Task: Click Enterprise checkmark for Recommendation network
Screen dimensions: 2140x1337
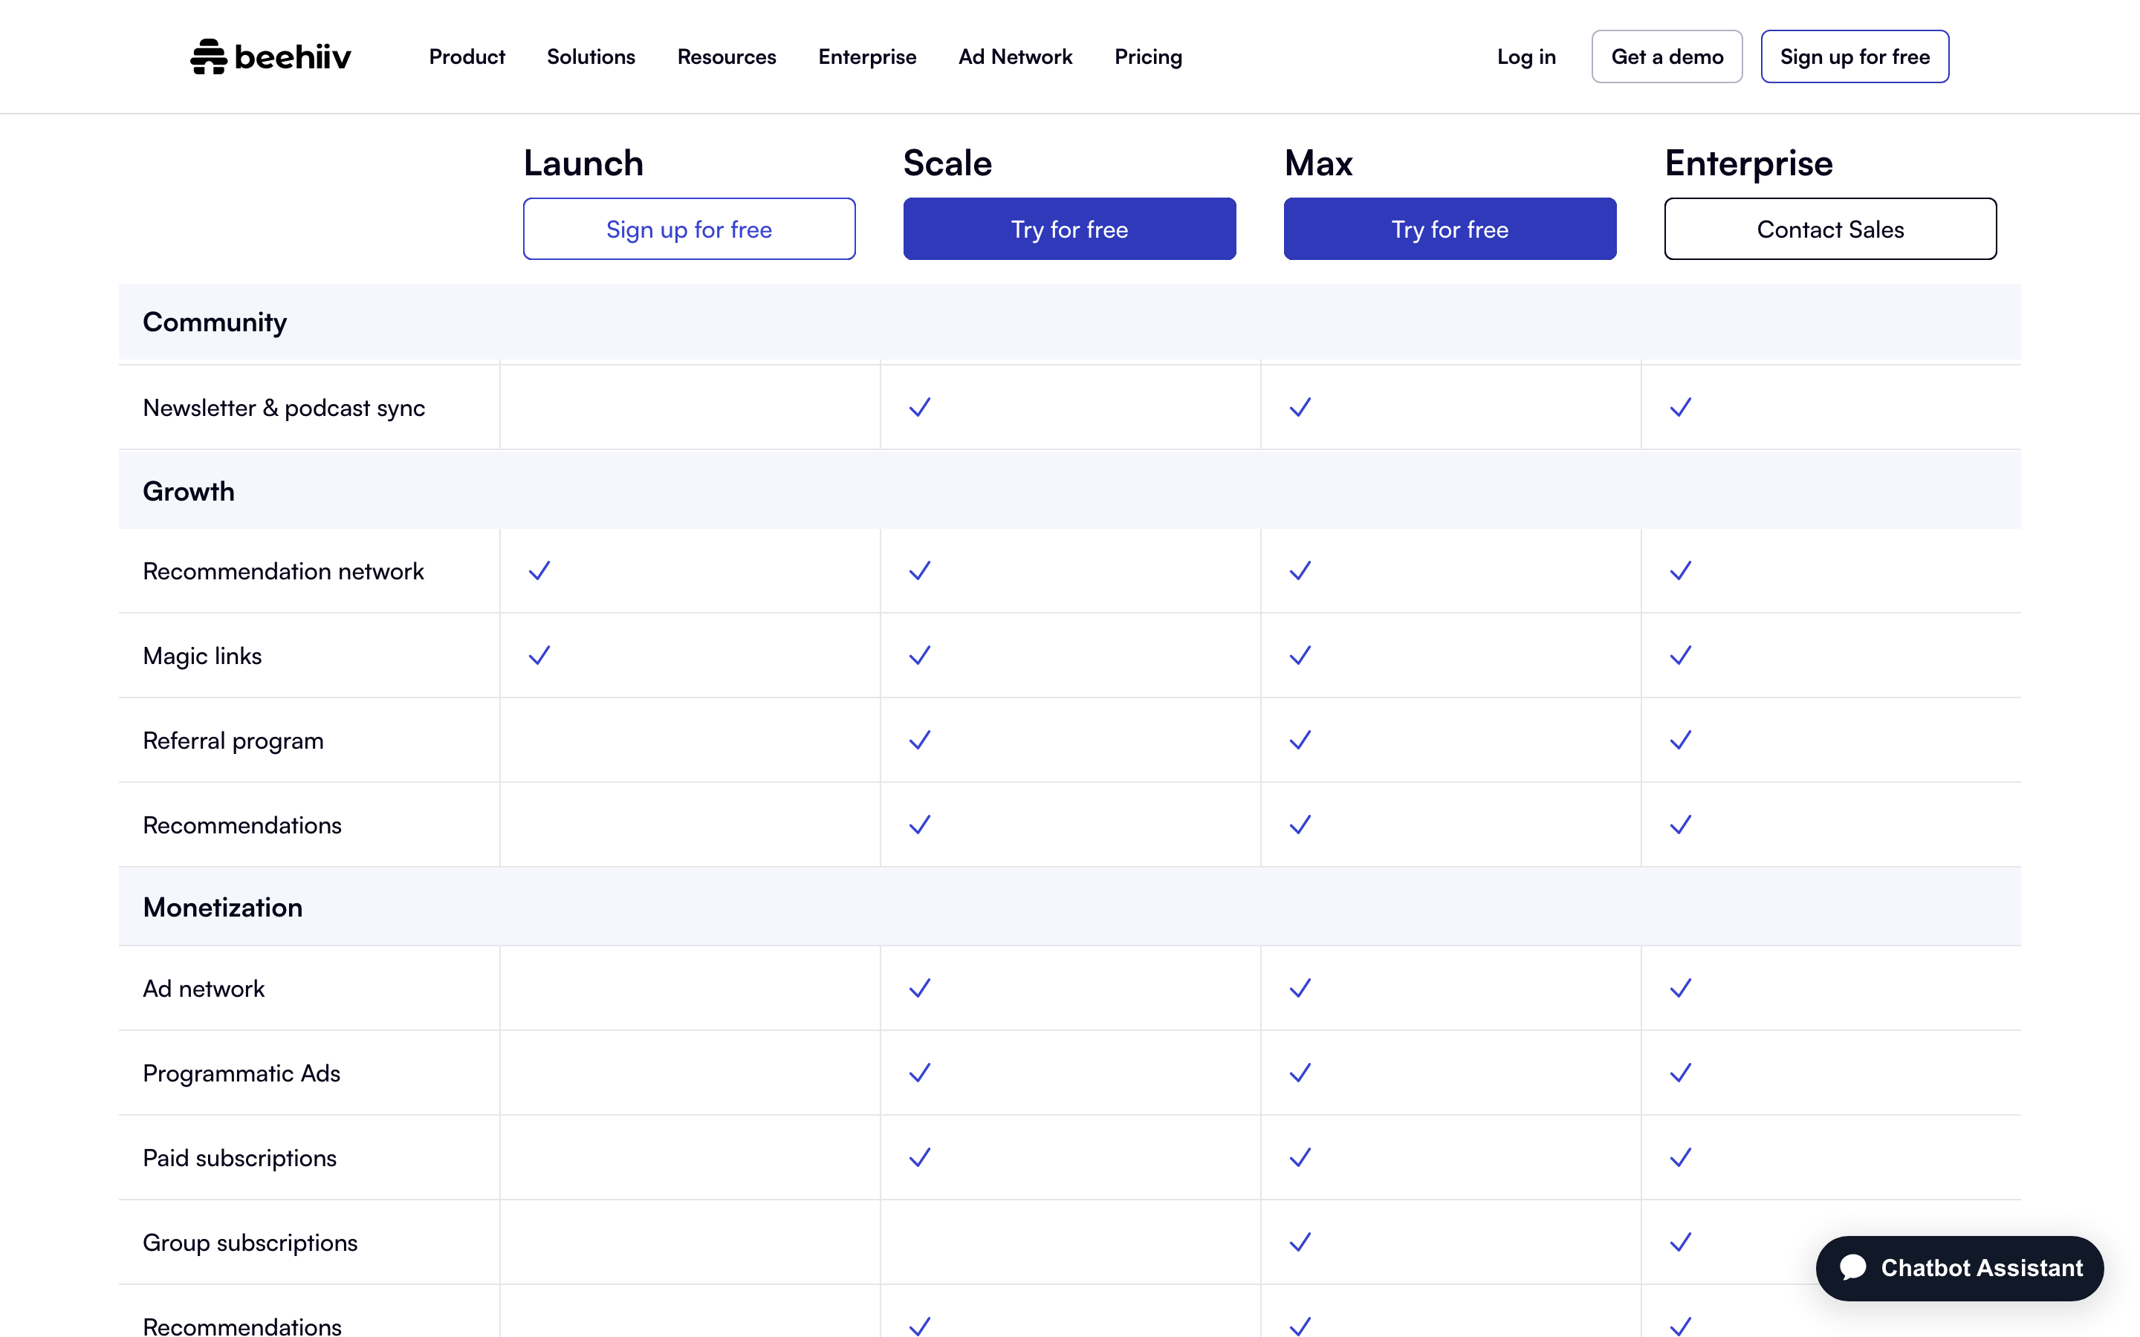Action: [x=1680, y=570]
